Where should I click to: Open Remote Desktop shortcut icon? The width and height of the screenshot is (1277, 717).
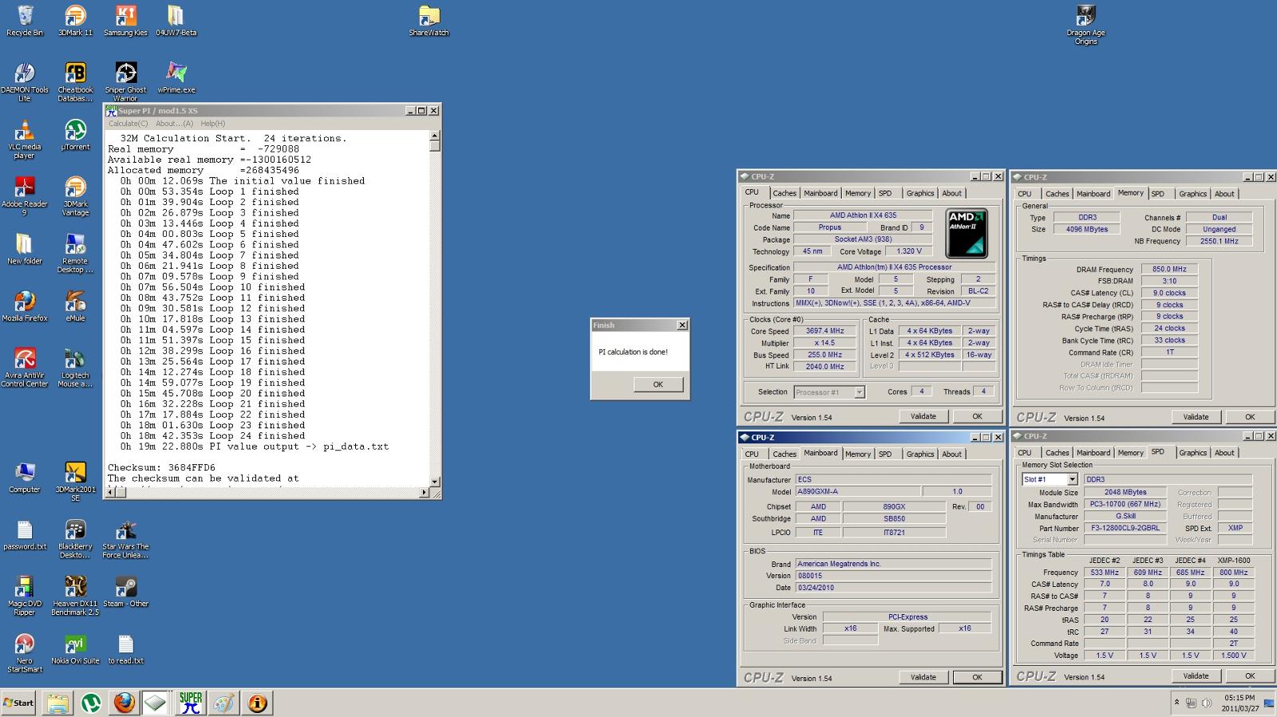point(75,254)
